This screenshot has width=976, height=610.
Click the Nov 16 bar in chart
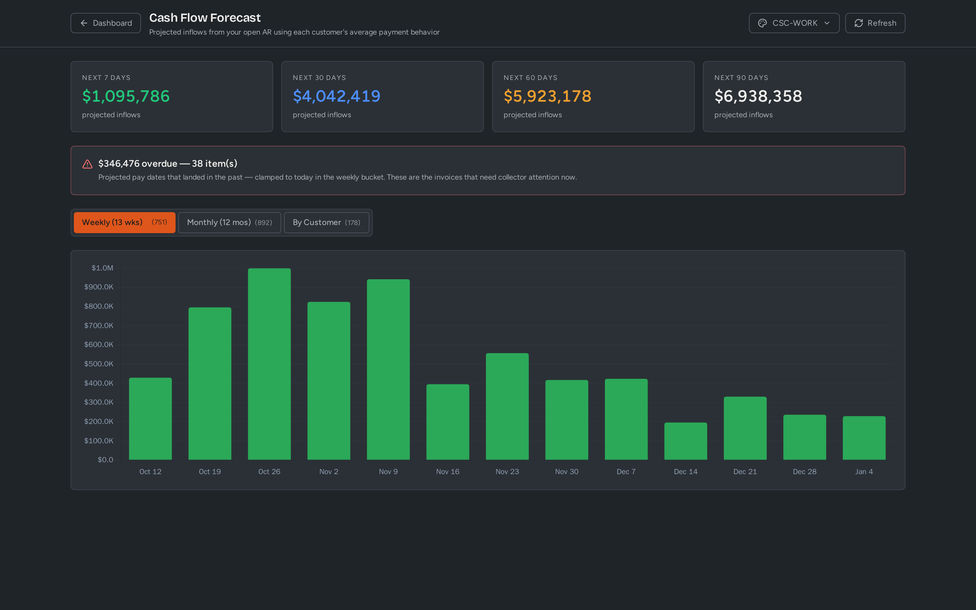(448, 422)
